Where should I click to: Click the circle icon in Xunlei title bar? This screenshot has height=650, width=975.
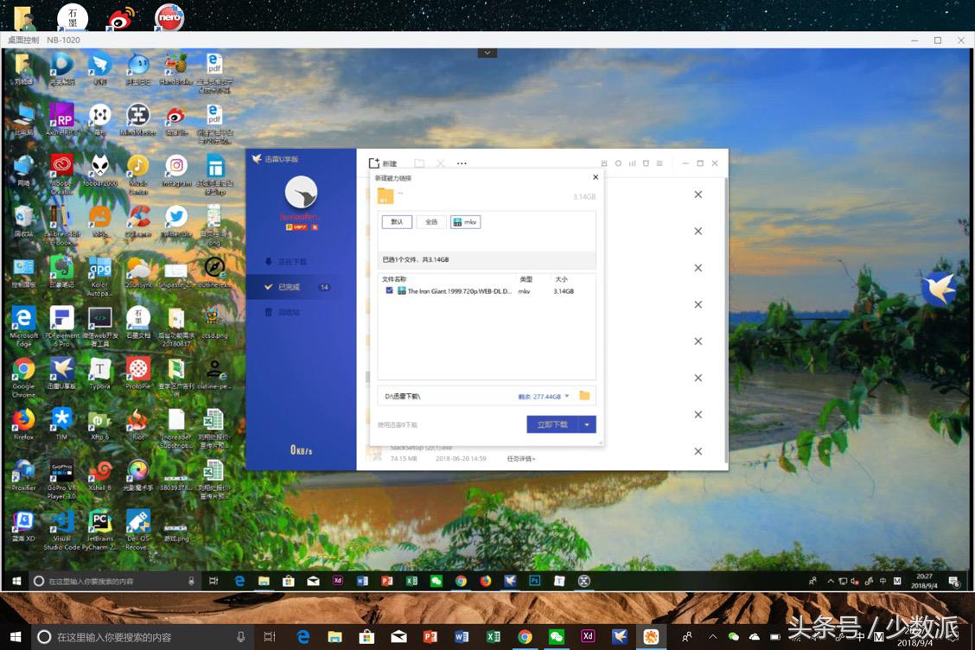pyautogui.click(x=618, y=163)
